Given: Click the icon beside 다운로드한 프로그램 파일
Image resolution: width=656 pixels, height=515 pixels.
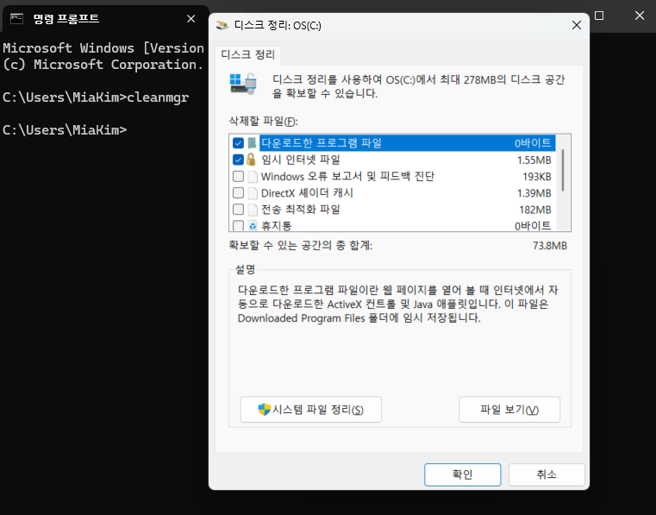Looking at the screenshot, I should pos(252,143).
